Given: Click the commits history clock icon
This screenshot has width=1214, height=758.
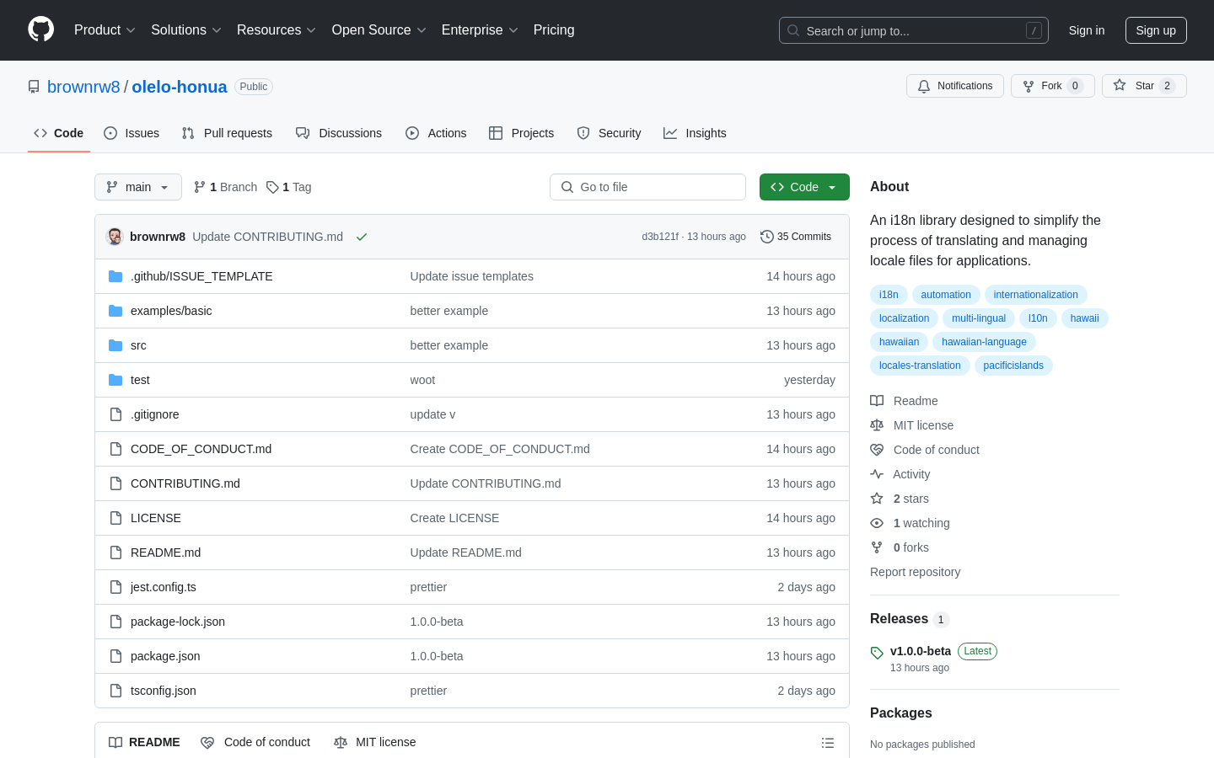Looking at the screenshot, I should [x=766, y=237].
